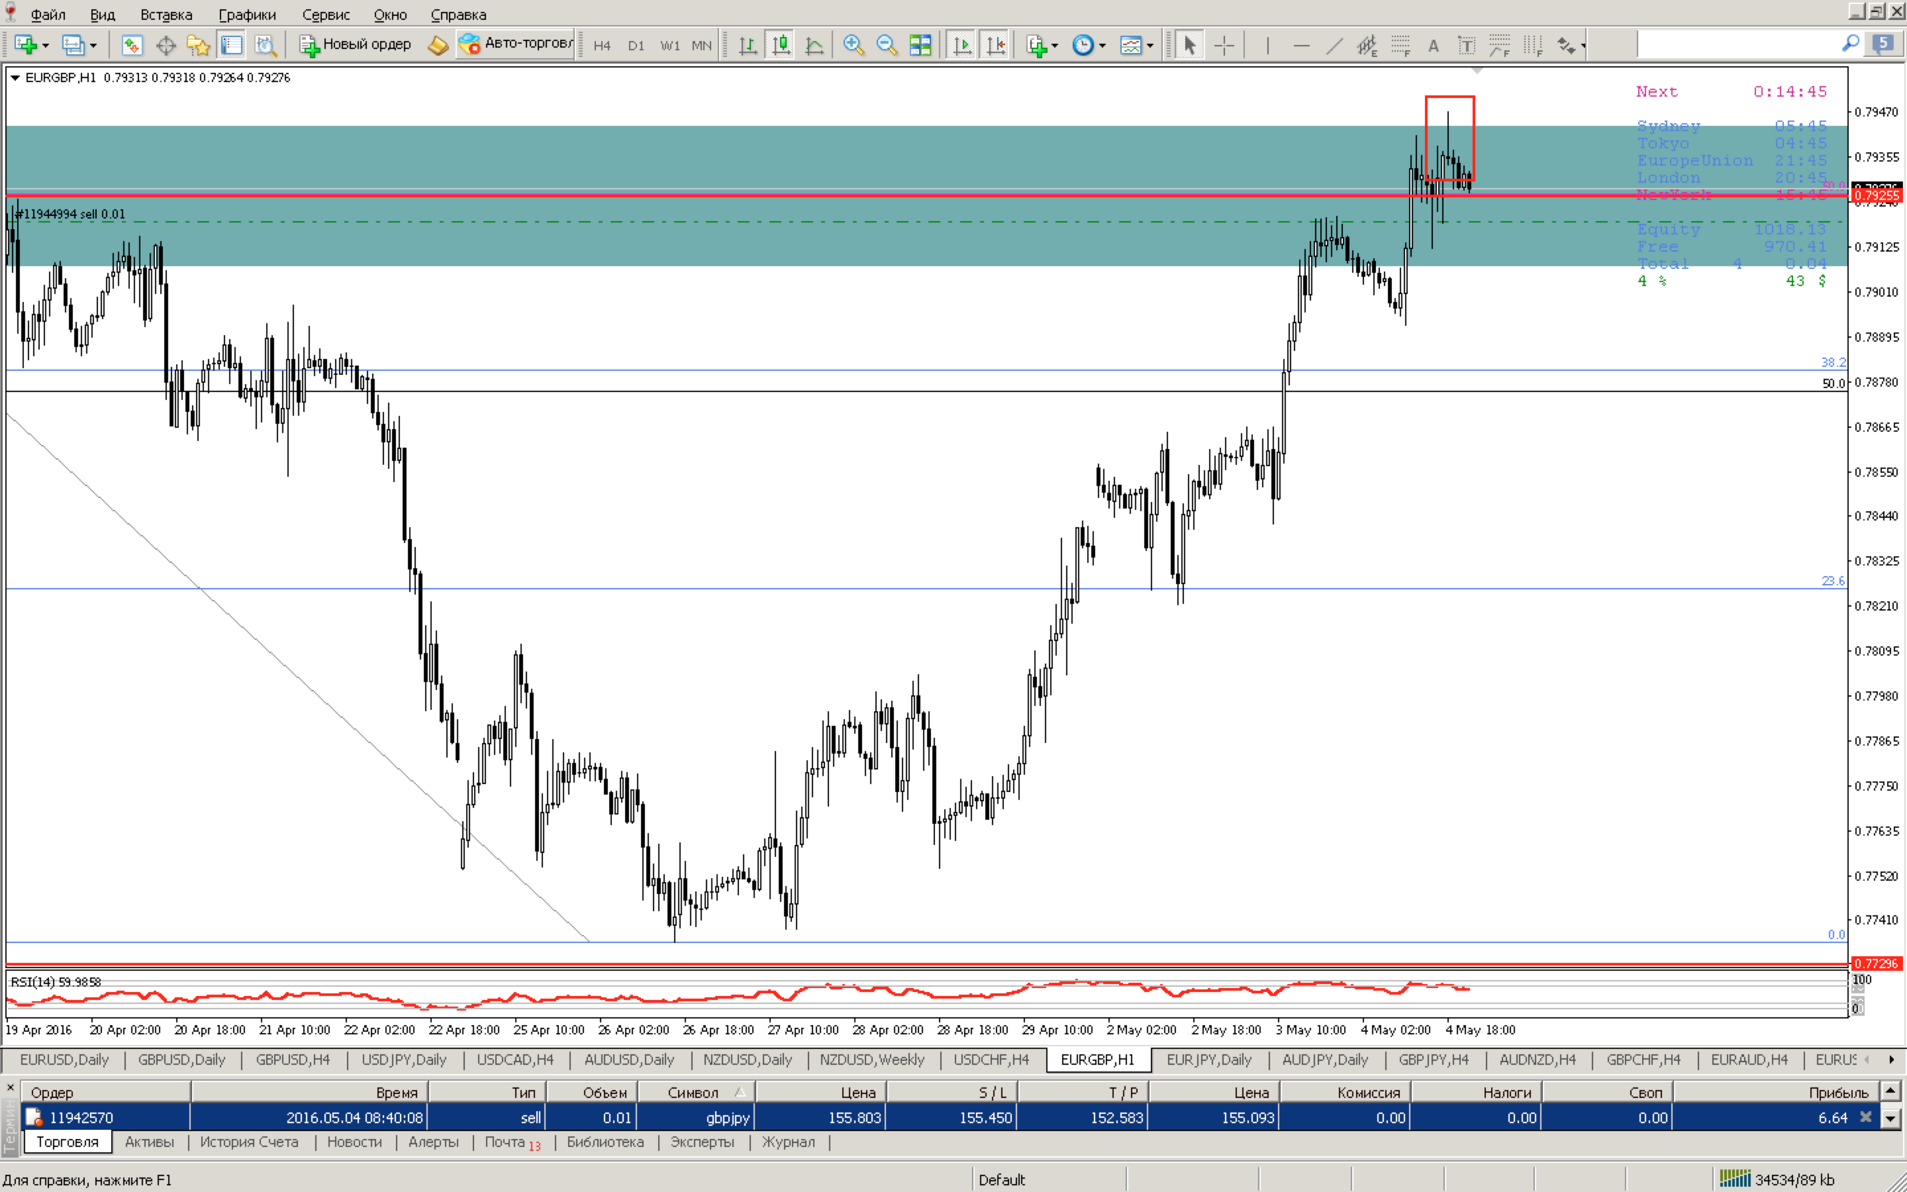Zoom in on the chart
The image size is (1907, 1192).
[x=854, y=45]
